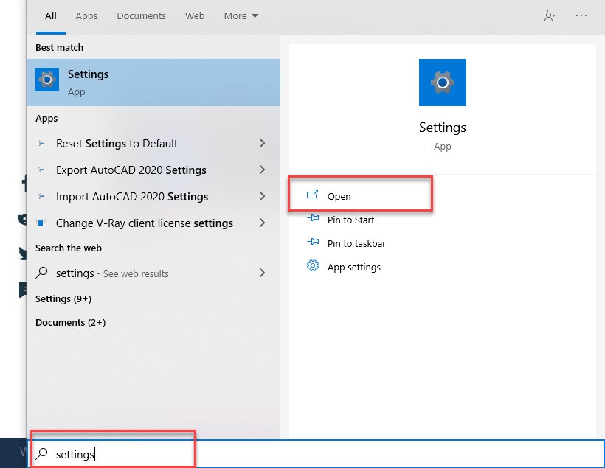Click the magnifier icon beside web results

click(41, 273)
